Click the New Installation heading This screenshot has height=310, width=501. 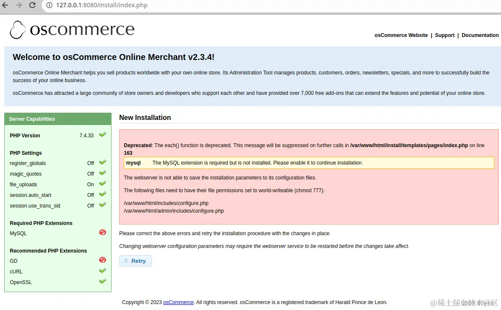click(x=145, y=117)
